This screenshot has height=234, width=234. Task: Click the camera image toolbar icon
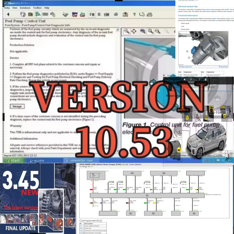tap(106, 14)
